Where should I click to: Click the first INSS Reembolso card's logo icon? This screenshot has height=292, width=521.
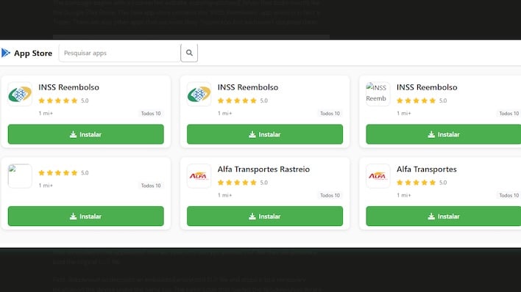tap(20, 94)
